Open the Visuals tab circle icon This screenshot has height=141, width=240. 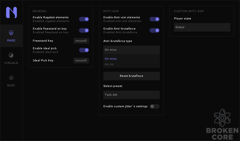click(11, 55)
